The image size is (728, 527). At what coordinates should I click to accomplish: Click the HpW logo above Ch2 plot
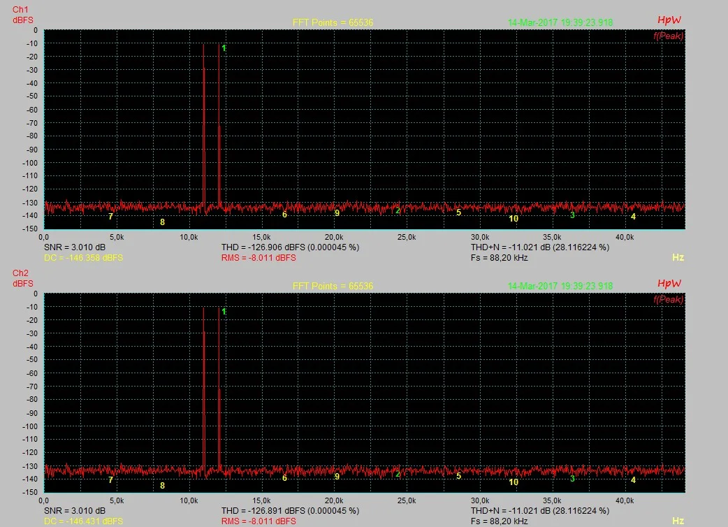[669, 283]
